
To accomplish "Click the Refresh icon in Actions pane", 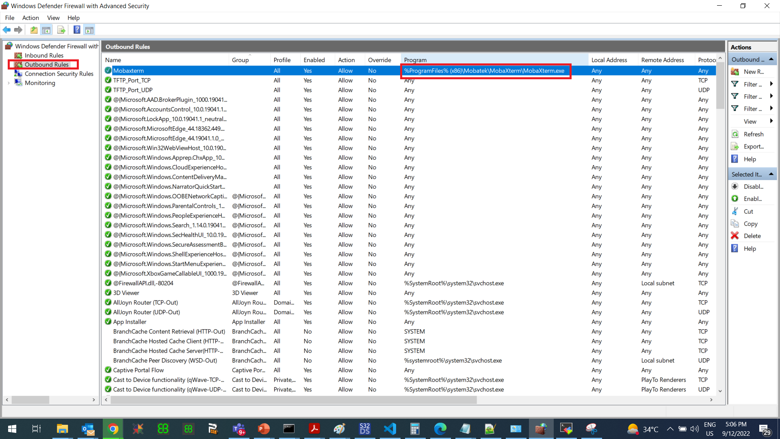I will (x=735, y=134).
